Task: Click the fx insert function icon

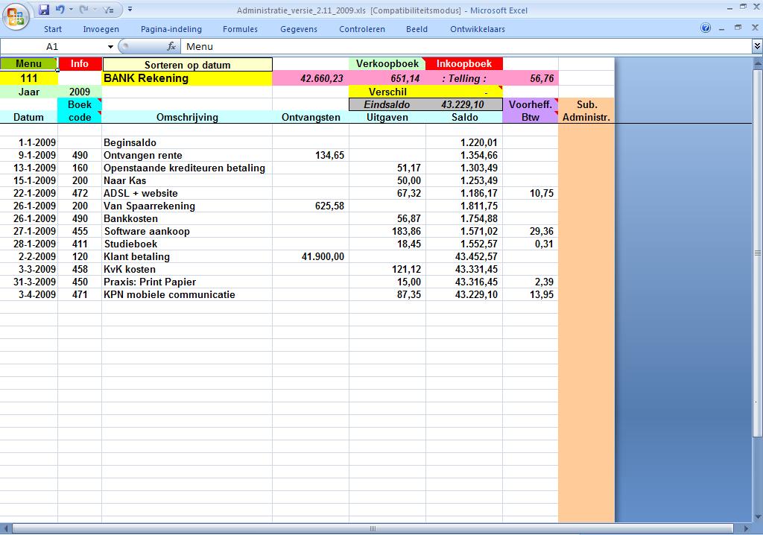Action: click(171, 46)
